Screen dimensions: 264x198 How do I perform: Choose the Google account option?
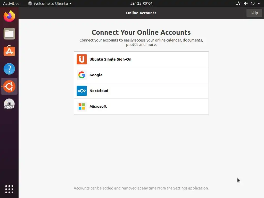[x=141, y=75]
